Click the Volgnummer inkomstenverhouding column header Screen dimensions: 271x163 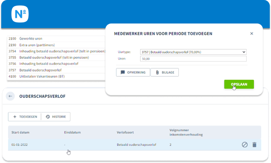pyautogui.click(x=186, y=132)
